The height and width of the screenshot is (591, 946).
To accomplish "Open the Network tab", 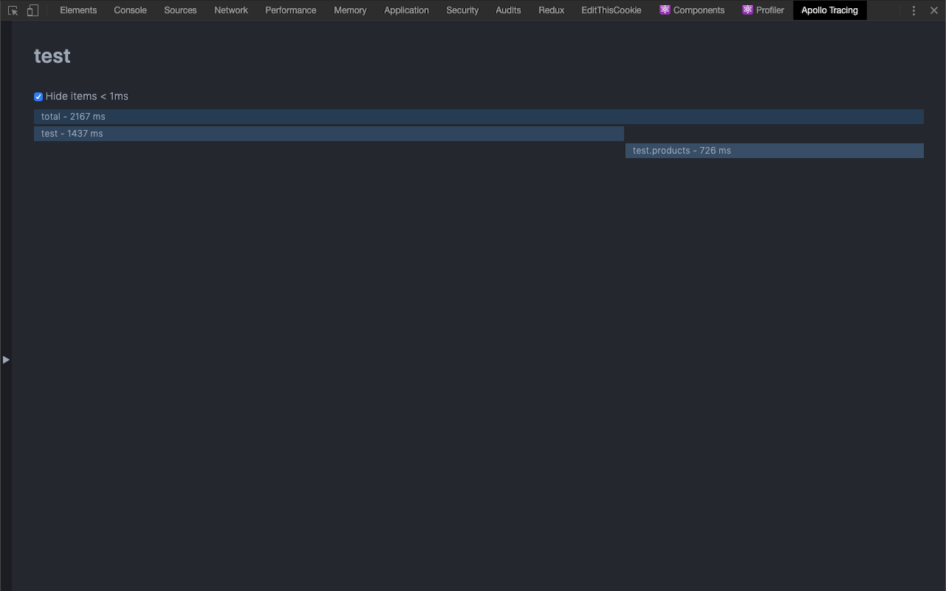I will pyautogui.click(x=231, y=10).
